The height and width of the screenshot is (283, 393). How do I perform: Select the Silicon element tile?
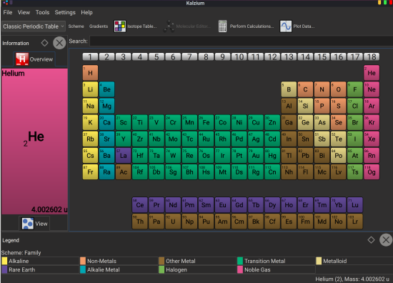[305, 106]
